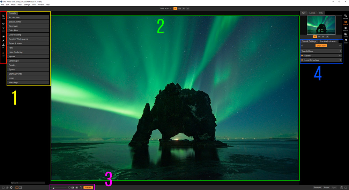Open the Mask menu
Screen dimensions: 349x190
(20, 5)
